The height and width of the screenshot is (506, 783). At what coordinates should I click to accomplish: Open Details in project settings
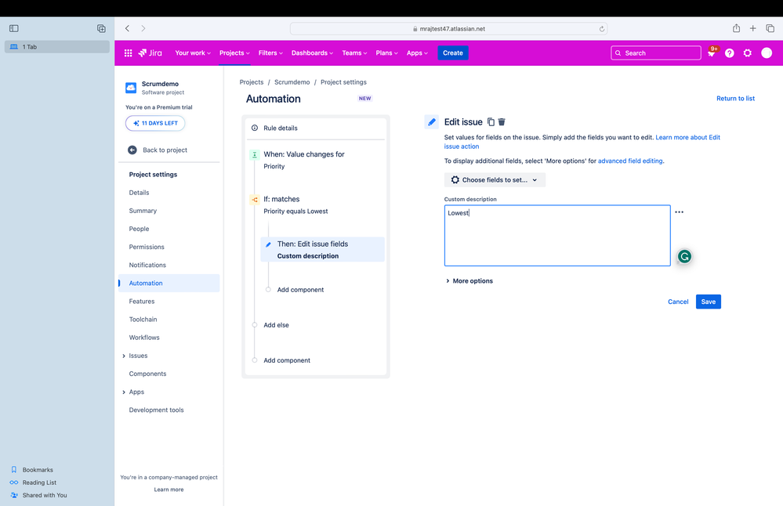click(x=139, y=193)
